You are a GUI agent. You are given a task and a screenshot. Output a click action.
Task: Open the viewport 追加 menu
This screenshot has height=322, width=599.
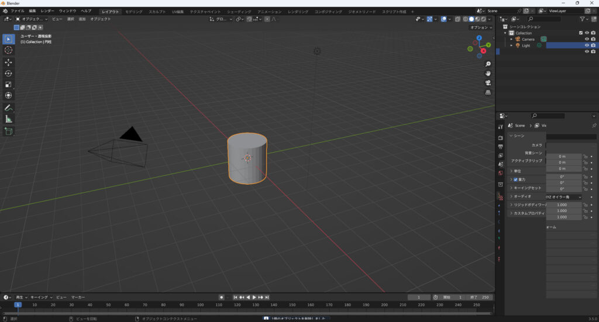click(82, 19)
